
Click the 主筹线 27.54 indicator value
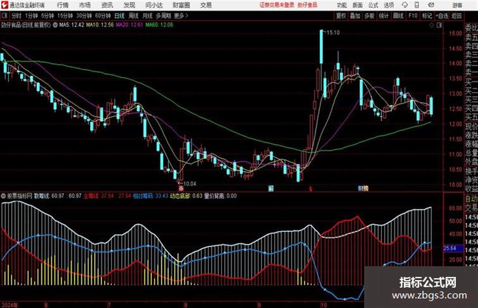[107, 196]
